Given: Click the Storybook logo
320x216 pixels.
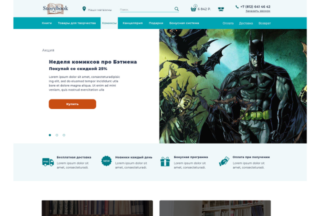Looking at the screenshot, I should (x=55, y=8).
